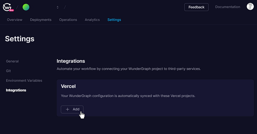
Task: Click the Integrations section heading
Action: pos(71,61)
